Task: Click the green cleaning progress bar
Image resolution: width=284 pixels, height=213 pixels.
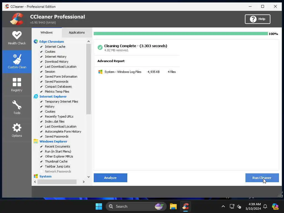Action: [x=181, y=34]
